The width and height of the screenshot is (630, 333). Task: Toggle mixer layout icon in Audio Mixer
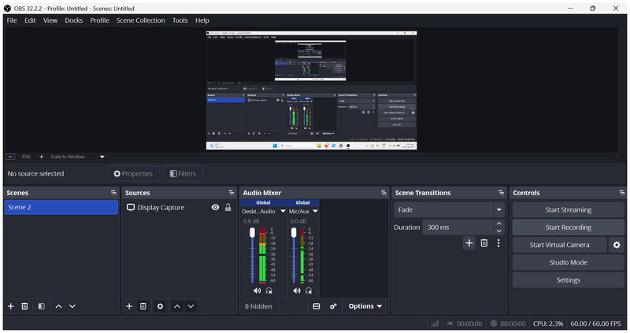(317, 306)
